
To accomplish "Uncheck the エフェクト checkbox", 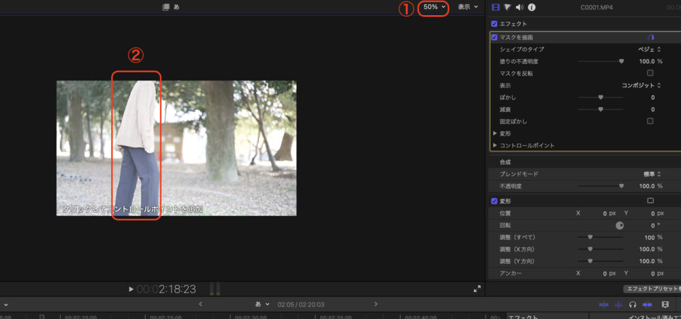I will [x=494, y=24].
